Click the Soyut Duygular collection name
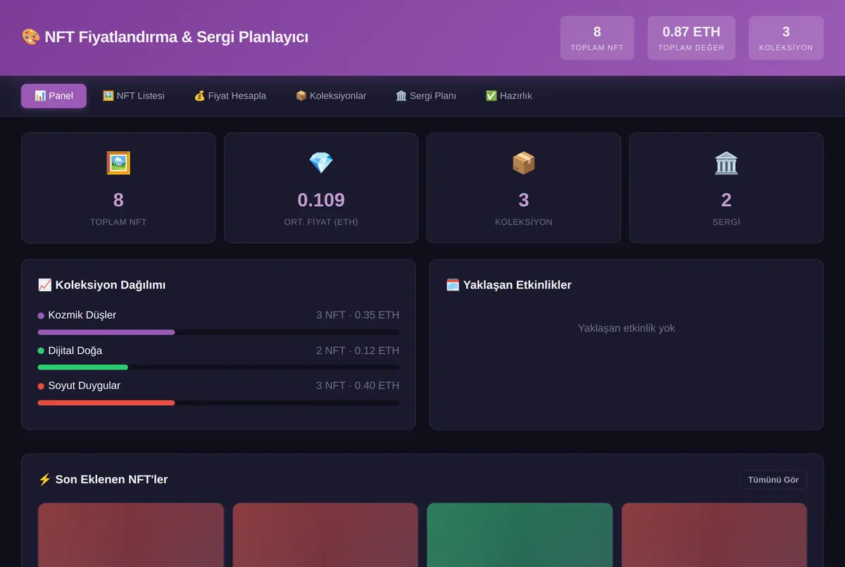 (84, 386)
